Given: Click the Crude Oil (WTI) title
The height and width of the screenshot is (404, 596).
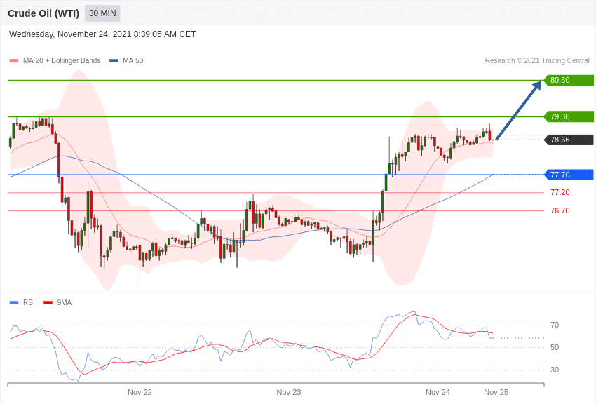Looking at the screenshot, I should click(x=43, y=14).
